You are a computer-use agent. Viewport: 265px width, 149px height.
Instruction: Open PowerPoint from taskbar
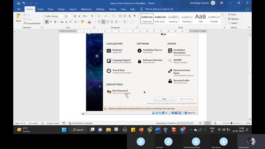point(141,130)
